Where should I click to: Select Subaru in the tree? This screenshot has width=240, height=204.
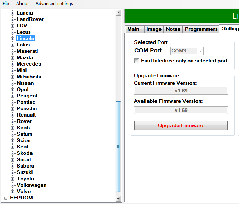[25, 166]
